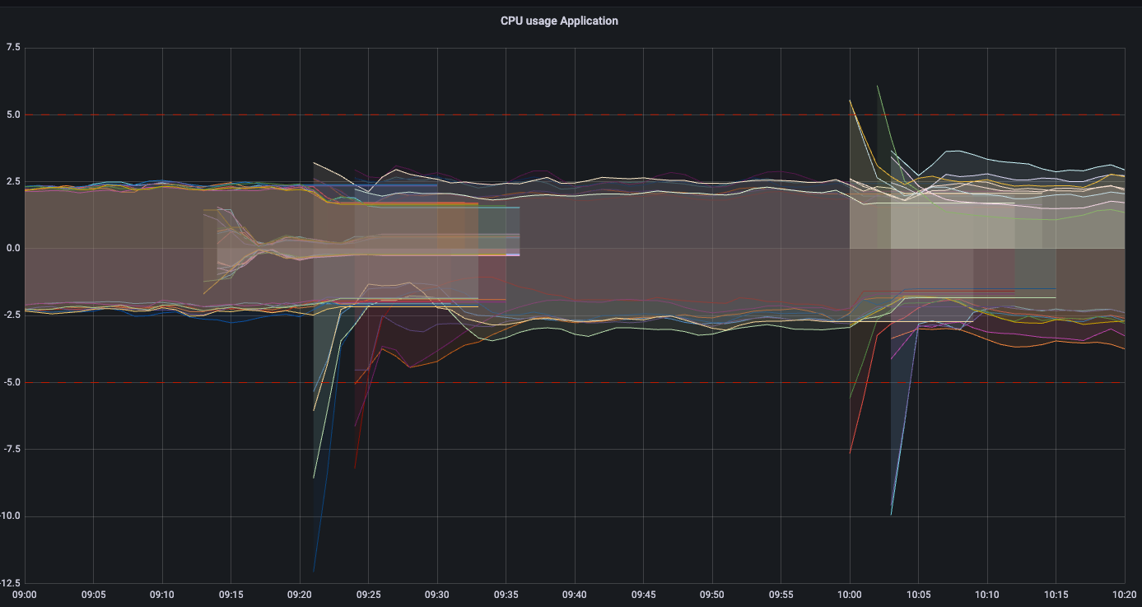Select the 09:20 time axis label
This screenshot has width=1142, height=607.
click(x=300, y=595)
